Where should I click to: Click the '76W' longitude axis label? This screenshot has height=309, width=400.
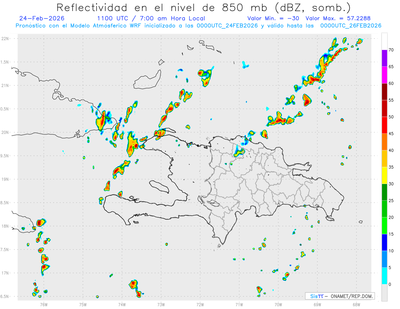(44, 304)
